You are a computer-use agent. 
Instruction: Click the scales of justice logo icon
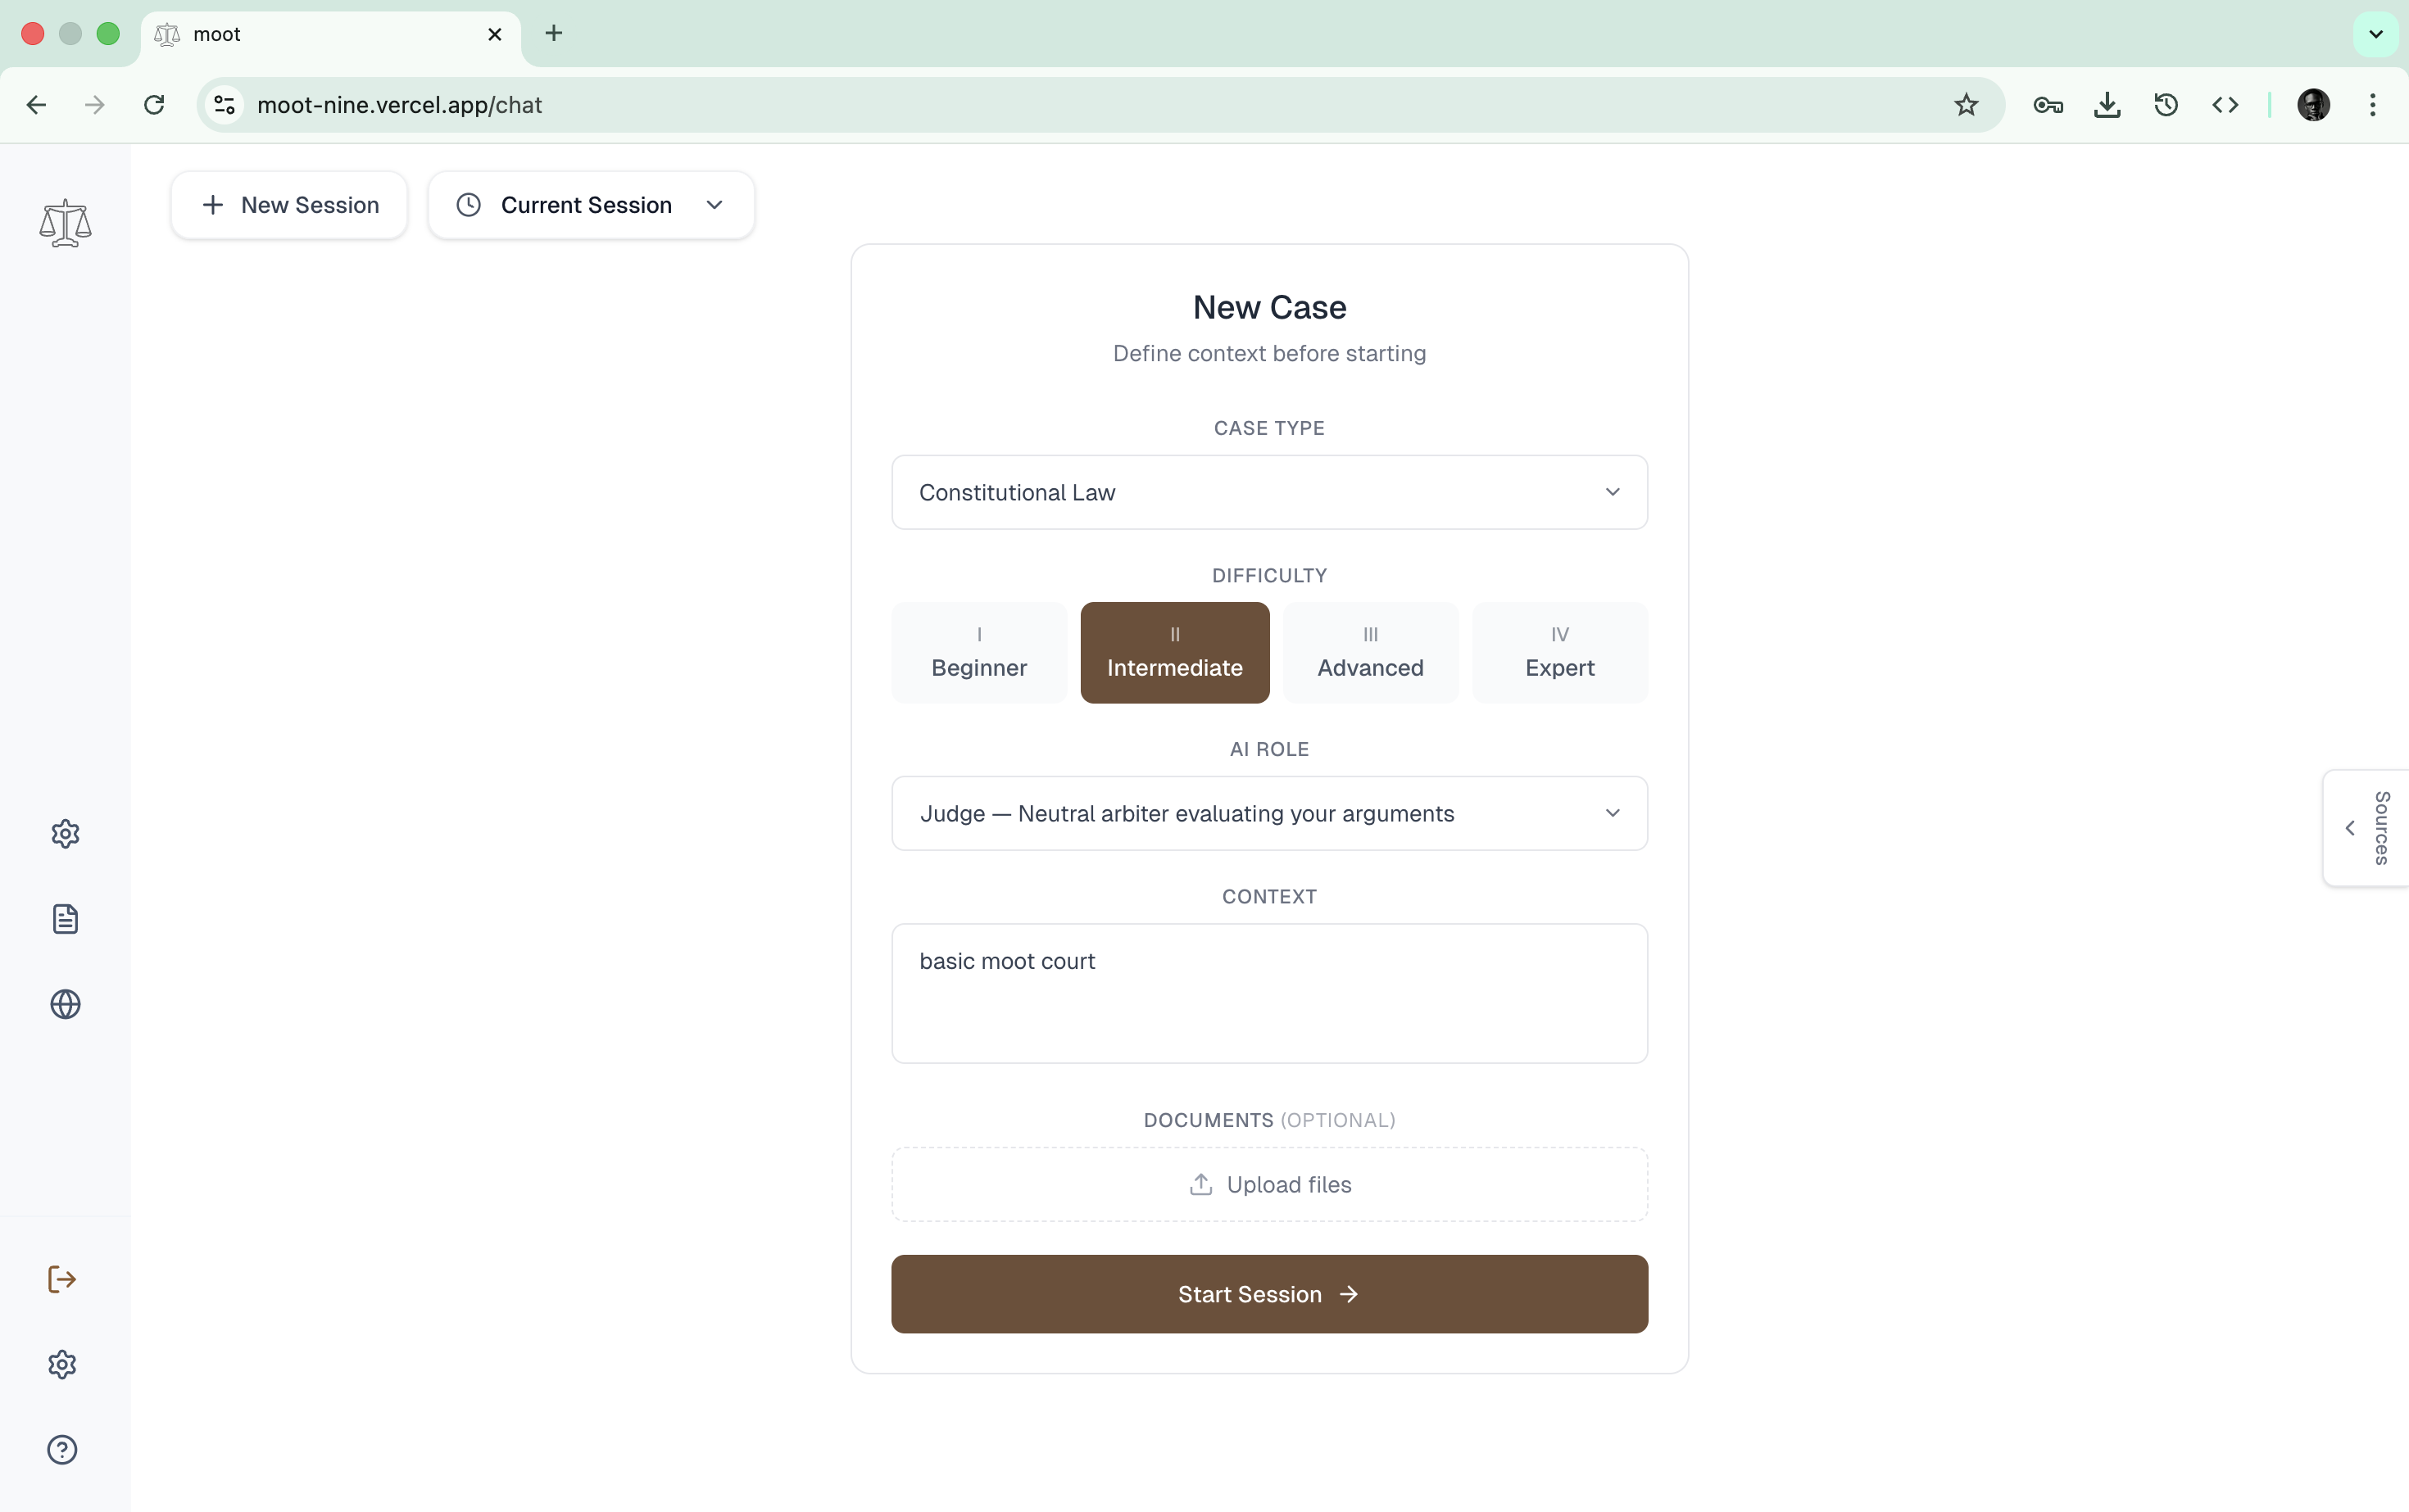[65, 223]
